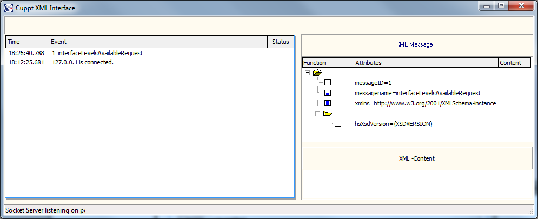The height and width of the screenshot is (219, 538).
Task: Select the 127.0.0.1 is connected log entry
Action: tap(83, 62)
